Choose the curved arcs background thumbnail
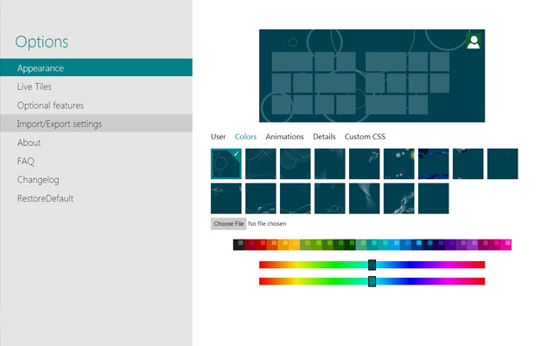Screen dimensions: 553x346 (x=261, y=163)
